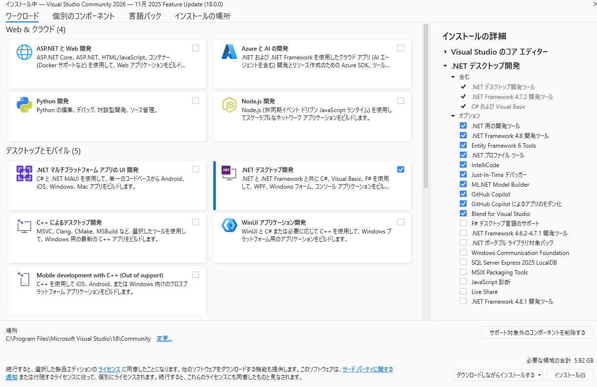Check Mobile development with C++ workload
Viewport: 597px width, 387px height.
click(x=196, y=274)
